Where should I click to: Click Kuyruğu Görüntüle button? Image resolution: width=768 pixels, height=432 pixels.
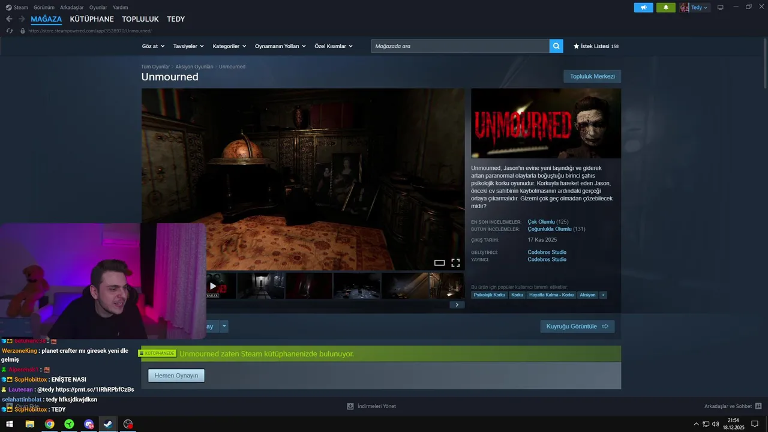(577, 326)
